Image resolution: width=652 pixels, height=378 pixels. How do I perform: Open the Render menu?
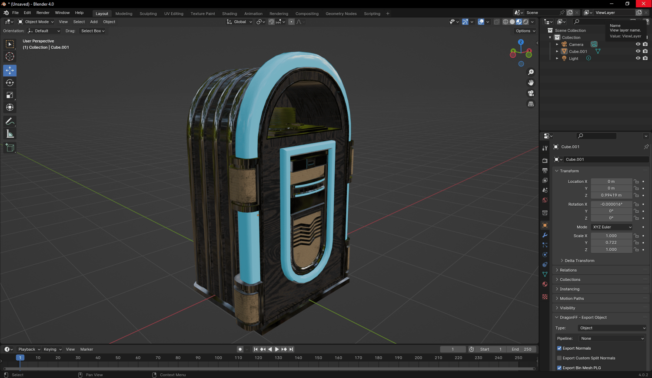click(x=43, y=13)
